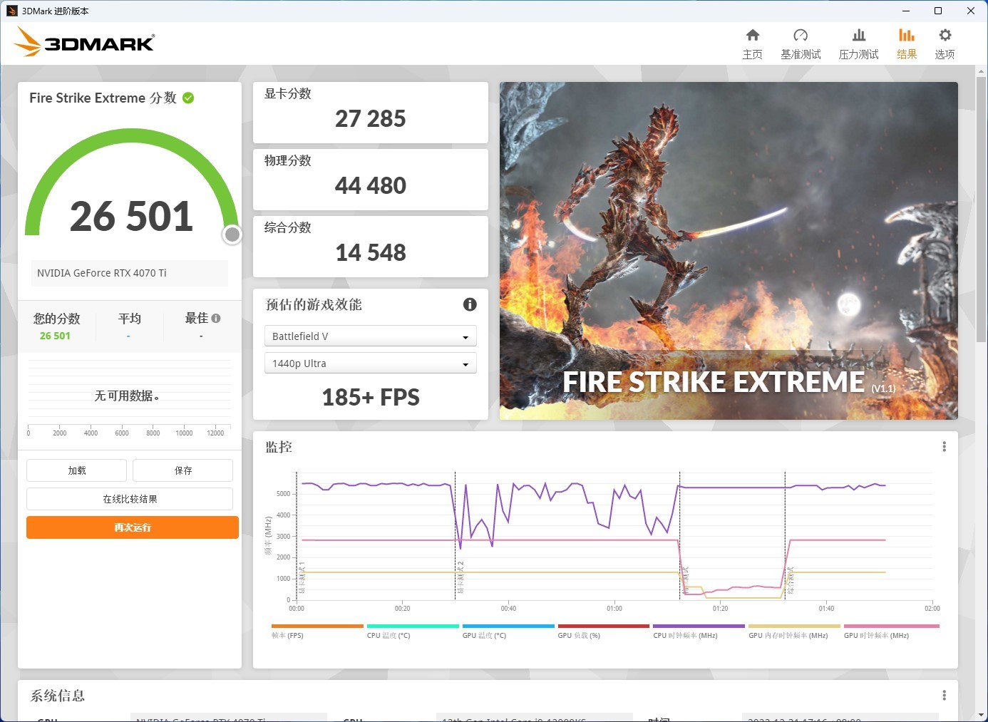Open the 系统信息 section kebab menu
This screenshot has width=988, height=722.
(944, 694)
